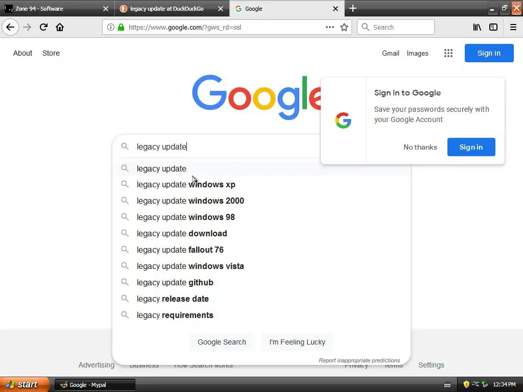Go back with the browser back arrow
The width and height of the screenshot is (523, 392).
10,27
